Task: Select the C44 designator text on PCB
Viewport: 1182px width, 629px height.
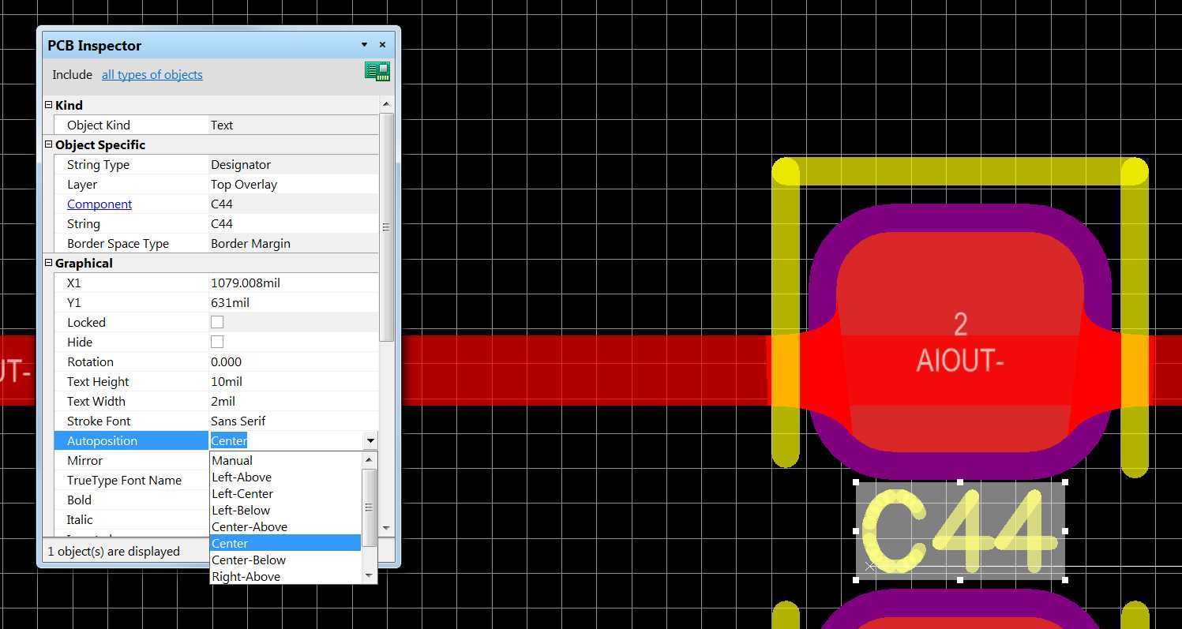Action: click(x=960, y=530)
